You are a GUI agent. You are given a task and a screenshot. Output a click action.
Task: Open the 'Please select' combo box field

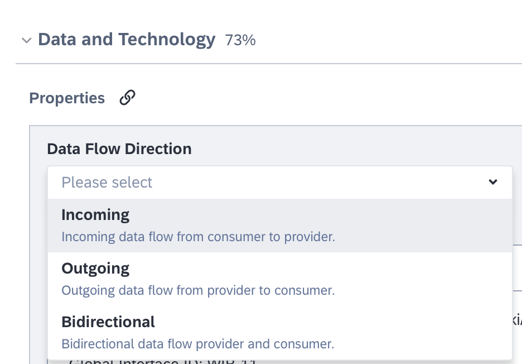tap(279, 182)
